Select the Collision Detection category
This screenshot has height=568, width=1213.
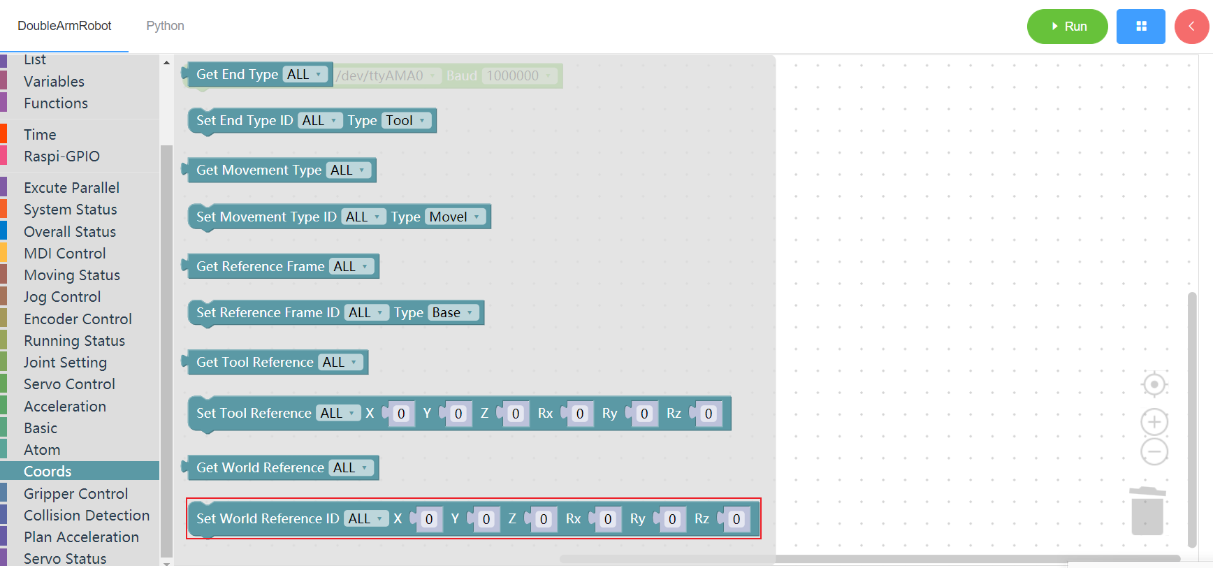tap(80, 515)
